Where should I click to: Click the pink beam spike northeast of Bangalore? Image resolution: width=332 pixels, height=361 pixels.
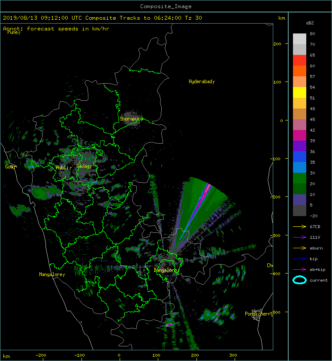tap(201, 201)
